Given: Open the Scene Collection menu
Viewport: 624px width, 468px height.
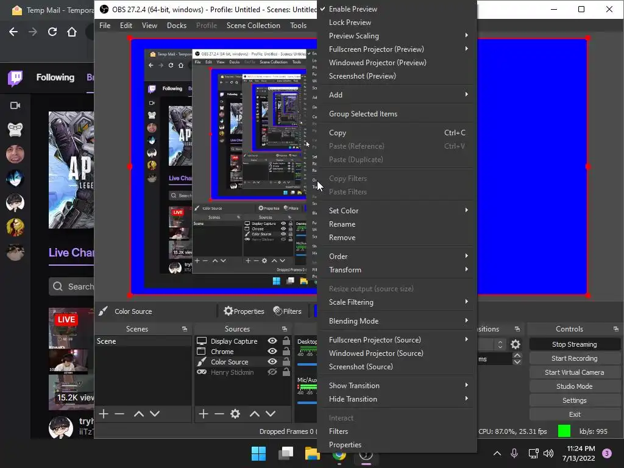Looking at the screenshot, I should 253,26.
